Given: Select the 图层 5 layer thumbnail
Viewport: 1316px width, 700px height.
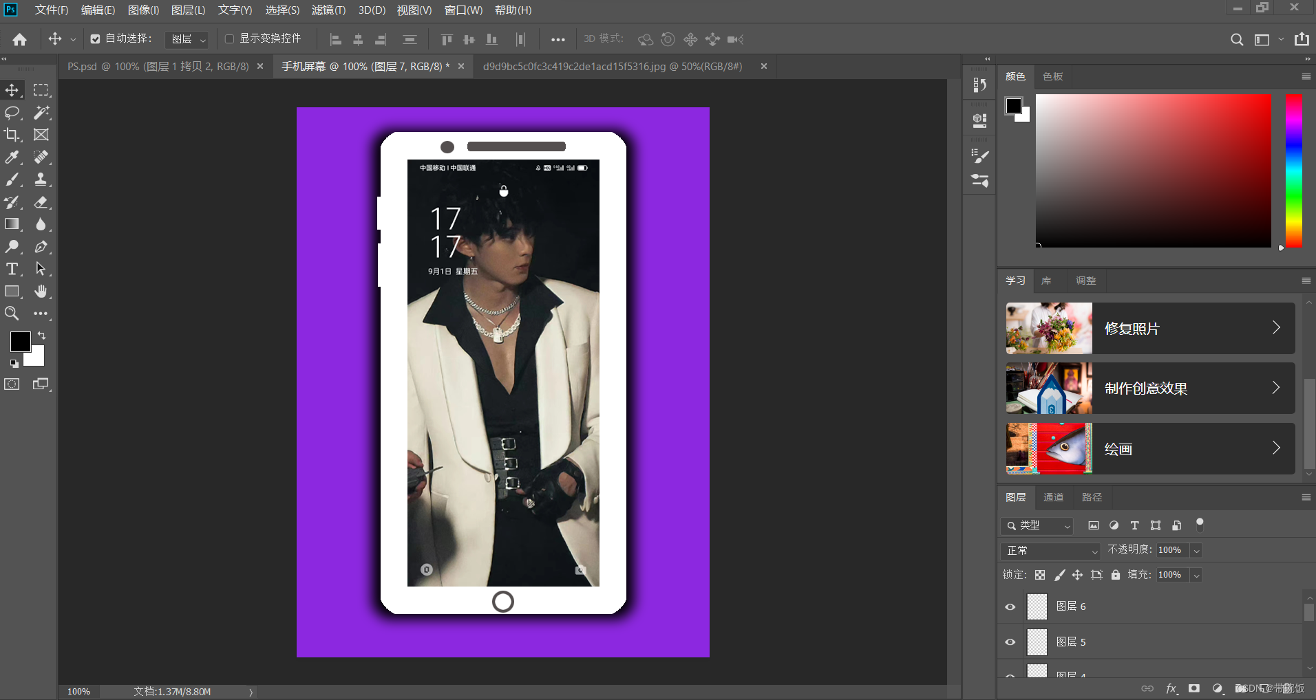Looking at the screenshot, I should (1037, 642).
